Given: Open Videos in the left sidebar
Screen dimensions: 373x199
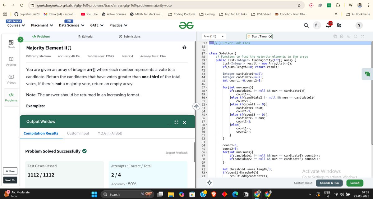Looking at the screenshot, I should click(11, 79).
